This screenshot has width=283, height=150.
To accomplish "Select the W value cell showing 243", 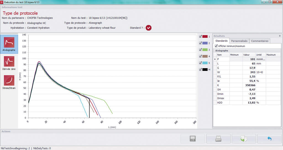I will (249, 72).
